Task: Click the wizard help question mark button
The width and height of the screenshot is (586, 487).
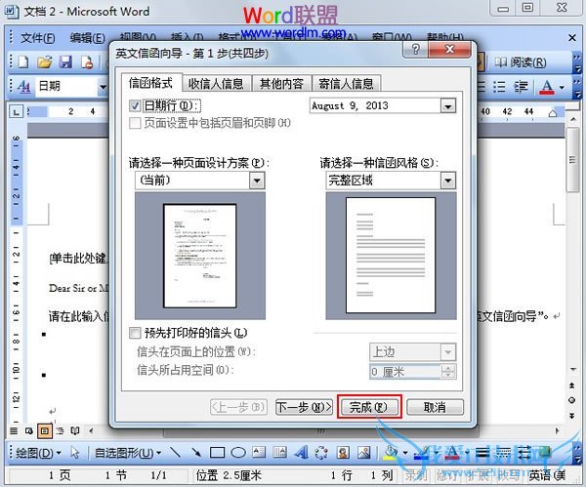Action: 416,49
